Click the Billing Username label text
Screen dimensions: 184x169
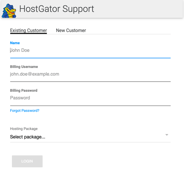point(24,67)
